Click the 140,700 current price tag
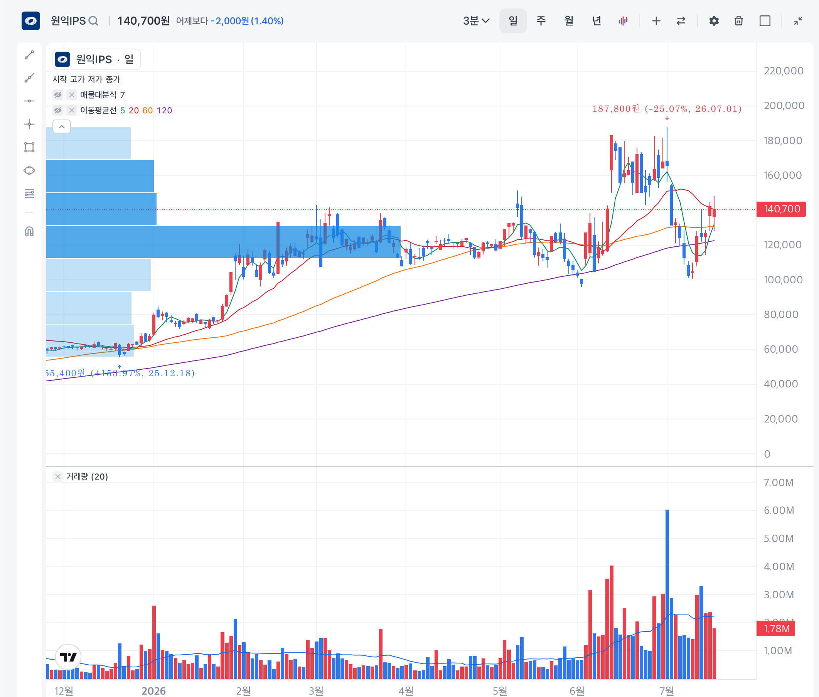The image size is (819, 697). click(x=781, y=209)
